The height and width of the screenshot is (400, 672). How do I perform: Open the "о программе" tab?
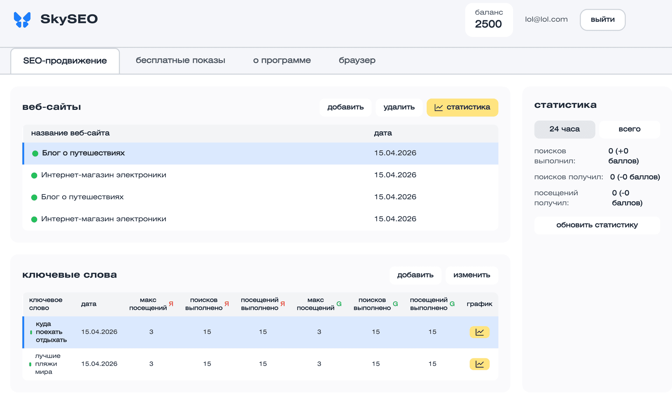click(282, 60)
